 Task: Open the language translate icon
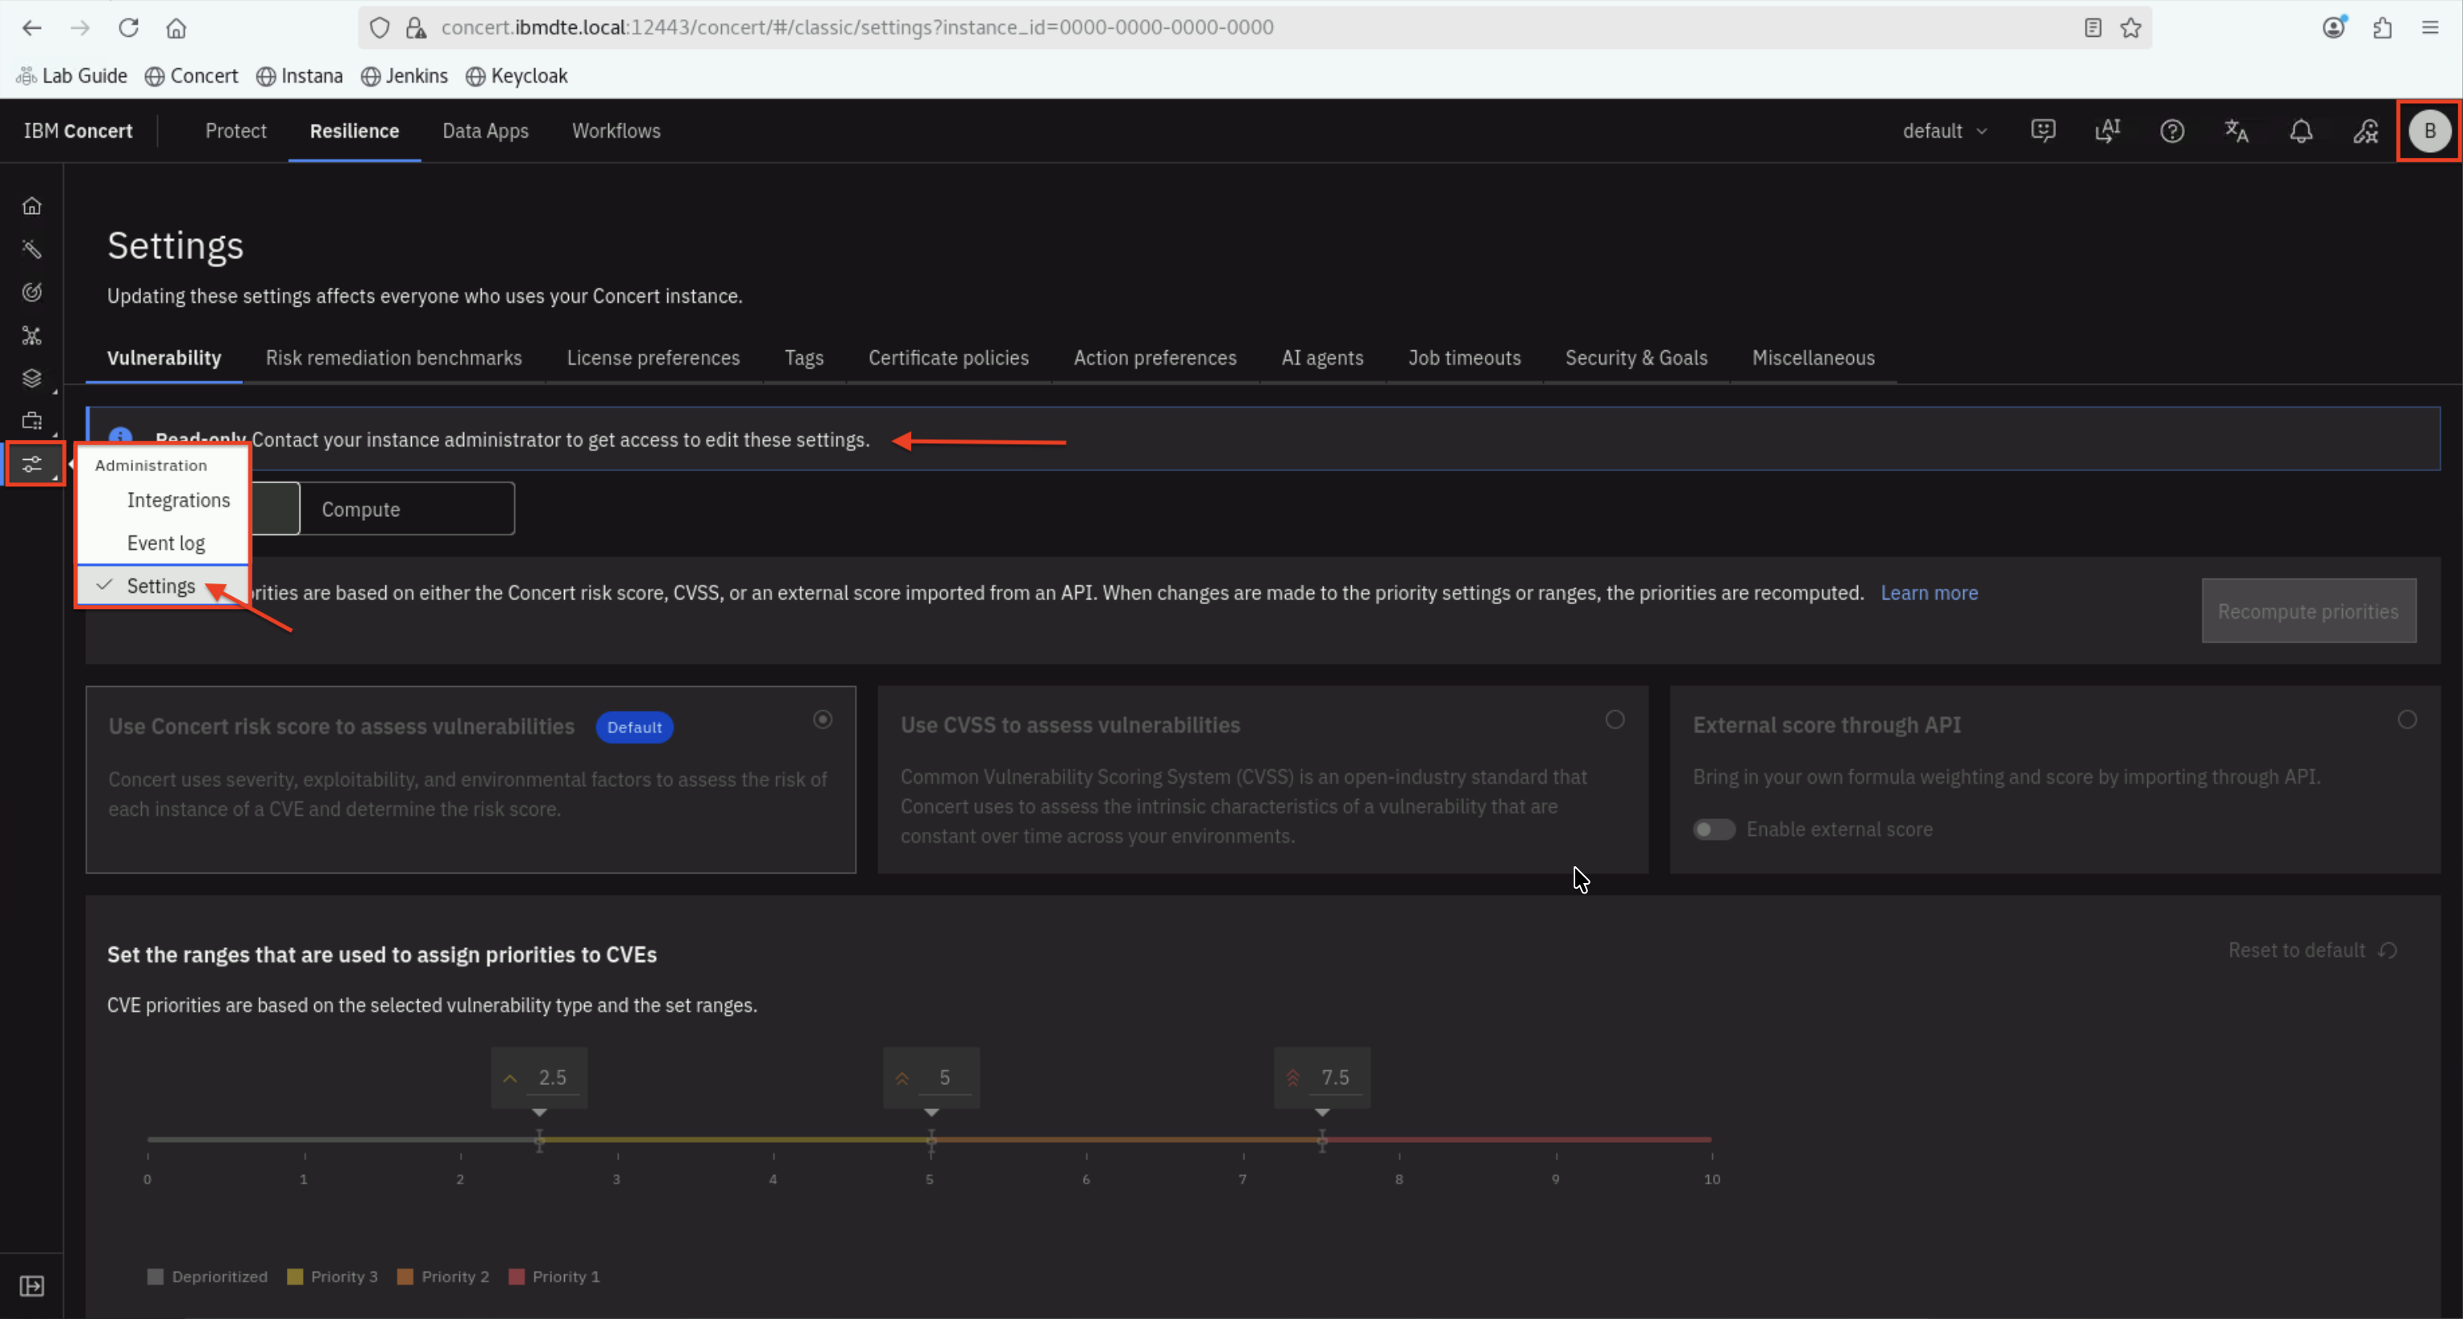[x=2236, y=131]
